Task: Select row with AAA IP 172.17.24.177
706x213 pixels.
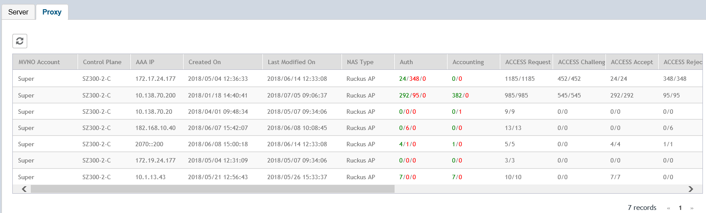Action: tap(155, 79)
